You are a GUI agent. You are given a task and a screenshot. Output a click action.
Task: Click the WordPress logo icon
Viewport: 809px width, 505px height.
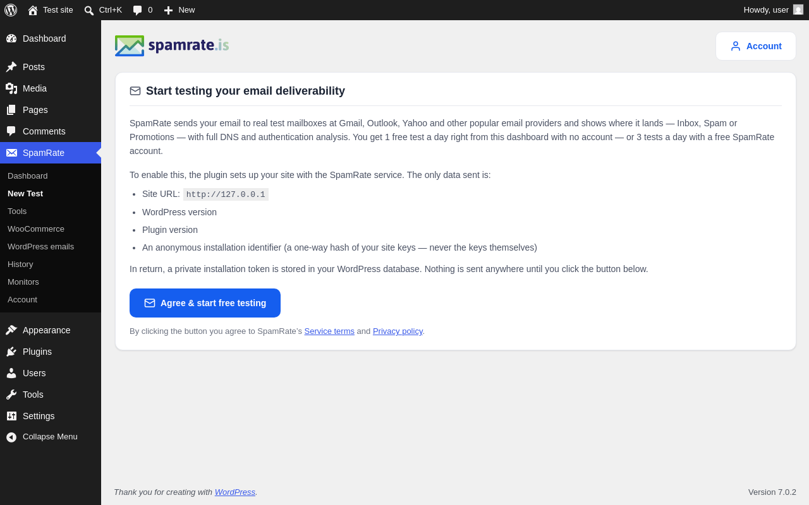coord(11,10)
